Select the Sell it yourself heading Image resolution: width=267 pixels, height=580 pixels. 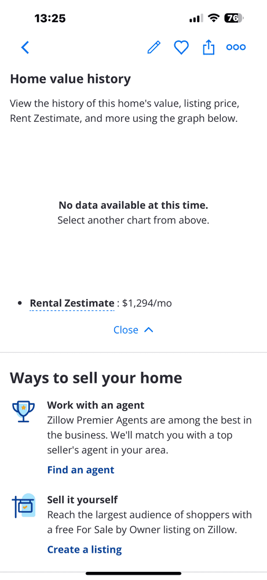pyautogui.click(x=82, y=500)
